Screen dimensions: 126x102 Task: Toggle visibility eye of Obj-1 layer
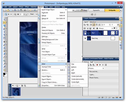point(85,32)
